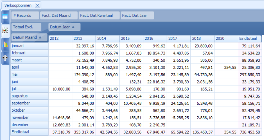Viewport: 264px width, 140px height.
Task: Select the 2018 column header
Action: [x=202, y=39]
